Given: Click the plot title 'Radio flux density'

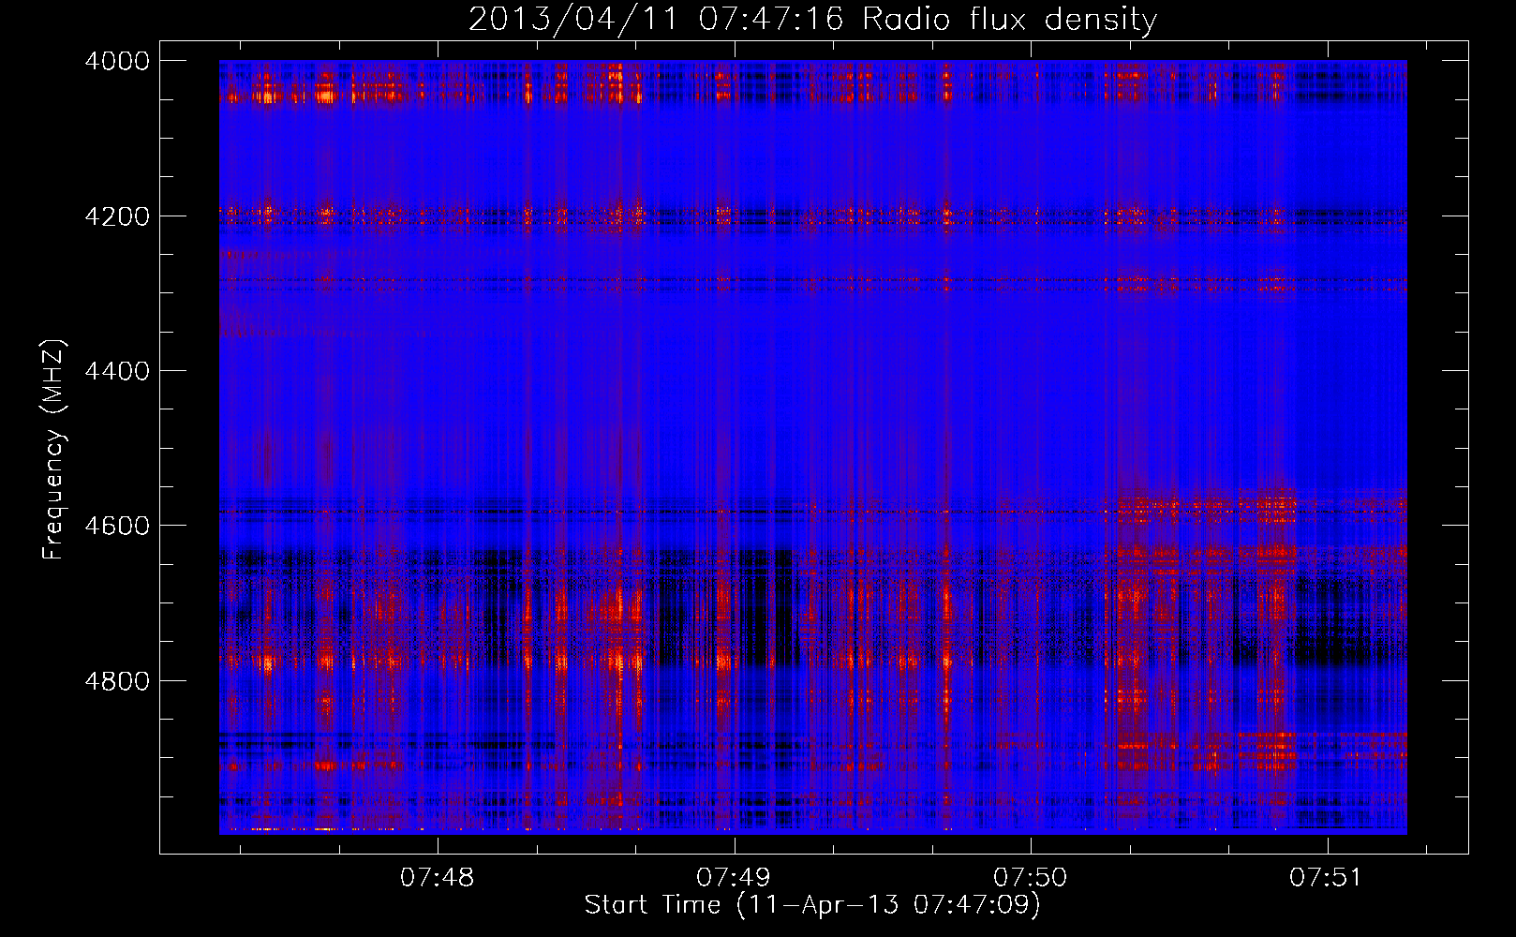Looking at the screenshot, I should [1009, 20].
